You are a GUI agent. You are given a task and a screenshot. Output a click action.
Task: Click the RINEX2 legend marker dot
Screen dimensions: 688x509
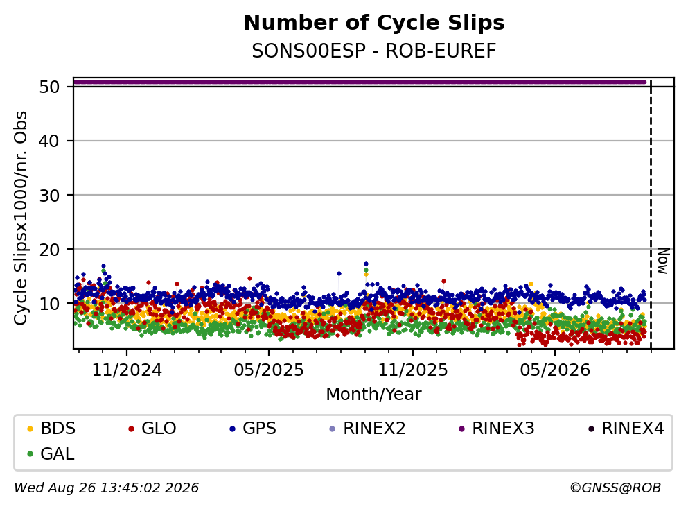(x=332, y=429)
